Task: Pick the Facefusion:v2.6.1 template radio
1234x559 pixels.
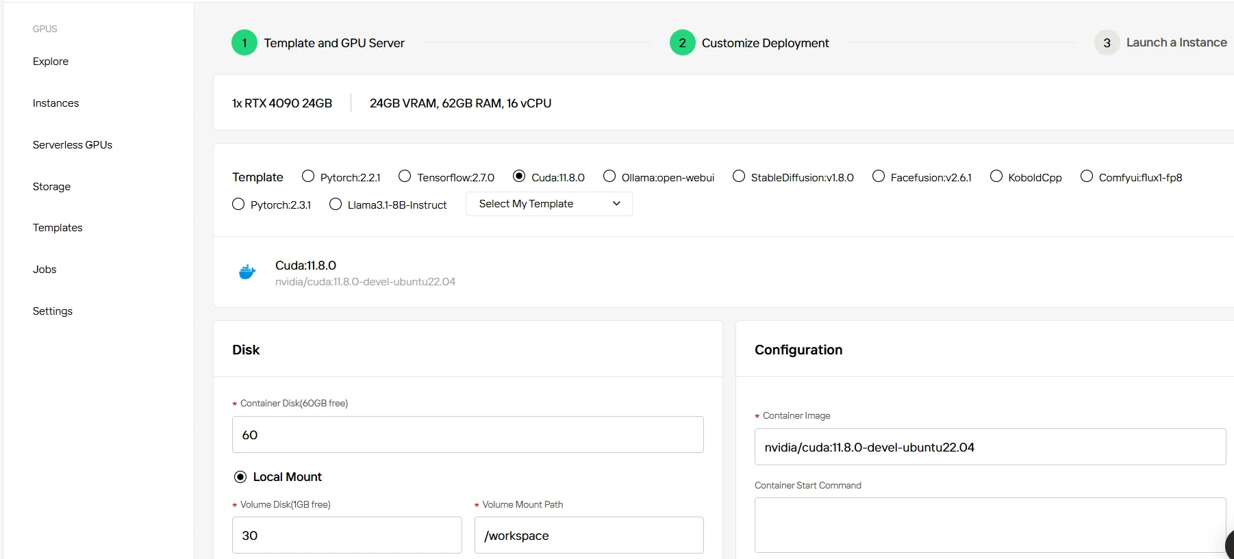Action: pyautogui.click(x=879, y=177)
